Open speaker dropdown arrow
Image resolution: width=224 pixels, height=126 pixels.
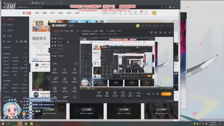click(142, 94)
